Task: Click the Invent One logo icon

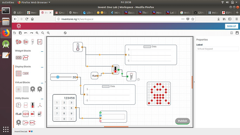Action: 19,26
